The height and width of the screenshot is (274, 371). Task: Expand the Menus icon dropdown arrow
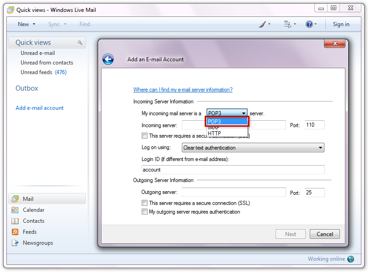(295, 24)
